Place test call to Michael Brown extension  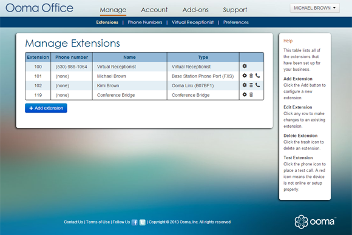(x=258, y=76)
